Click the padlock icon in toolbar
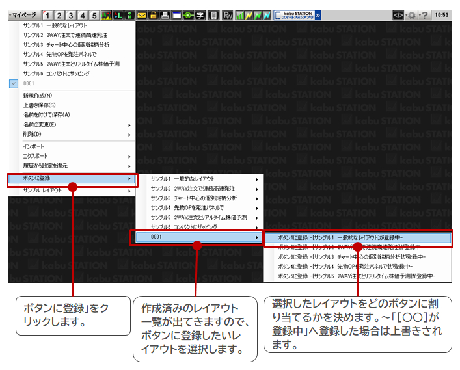The image size is (460, 370). (x=153, y=15)
